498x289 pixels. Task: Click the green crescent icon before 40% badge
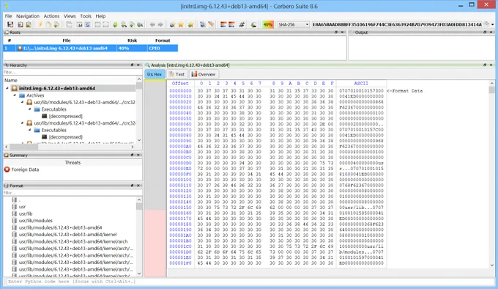tap(253, 24)
